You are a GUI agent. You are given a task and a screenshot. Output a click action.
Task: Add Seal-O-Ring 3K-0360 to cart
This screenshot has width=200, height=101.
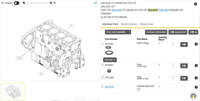[x=184, y=45]
